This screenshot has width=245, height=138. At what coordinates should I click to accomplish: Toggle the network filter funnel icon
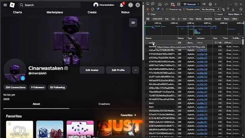tap(158, 9)
